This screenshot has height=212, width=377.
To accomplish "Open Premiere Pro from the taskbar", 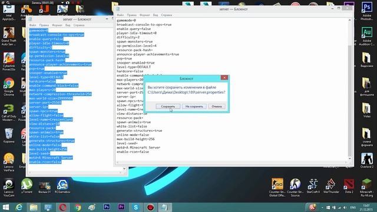I will pos(121,207).
